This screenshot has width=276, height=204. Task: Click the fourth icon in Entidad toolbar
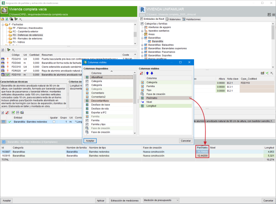pyautogui.click(x=18, y=113)
